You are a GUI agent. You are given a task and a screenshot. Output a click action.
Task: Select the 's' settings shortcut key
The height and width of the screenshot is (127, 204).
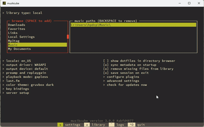click(x=60, y=125)
